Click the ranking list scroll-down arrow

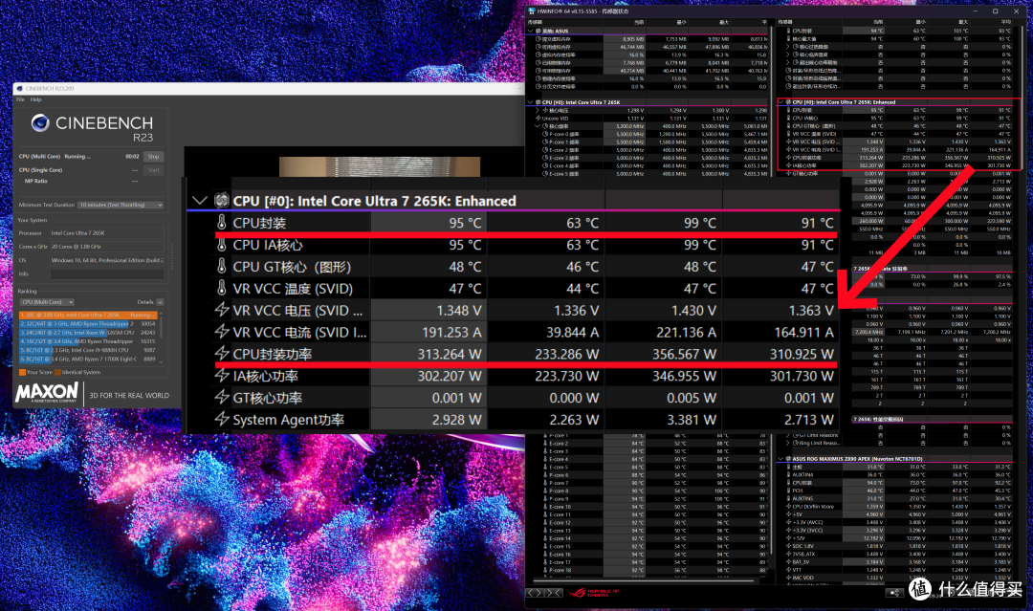pyautogui.click(x=161, y=361)
